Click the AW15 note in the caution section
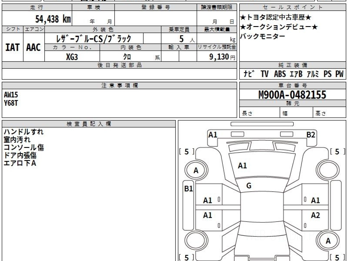 [11, 95]
